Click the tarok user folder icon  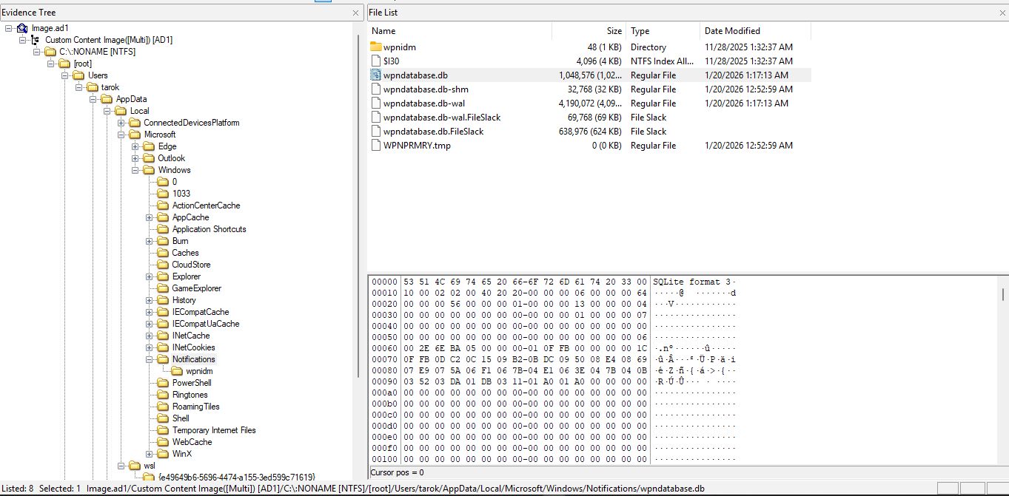93,87
